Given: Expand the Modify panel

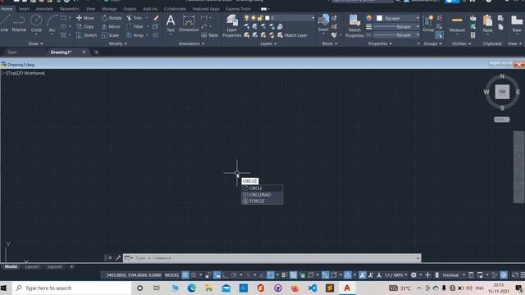Looking at the screenshot, I should (x=118, y=43).
